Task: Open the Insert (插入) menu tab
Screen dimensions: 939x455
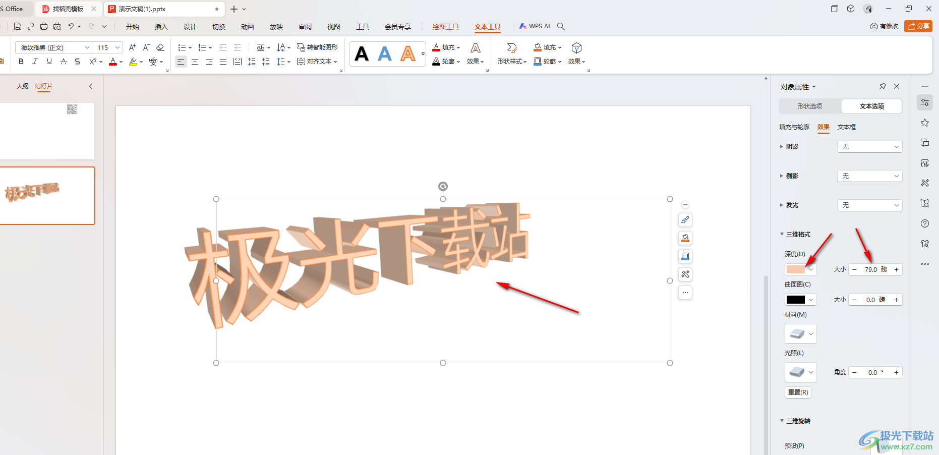Action: click(x=161, y=27)
